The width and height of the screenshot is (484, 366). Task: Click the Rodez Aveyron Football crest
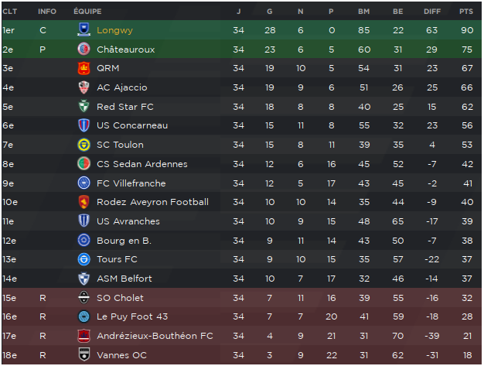(84, 202)
